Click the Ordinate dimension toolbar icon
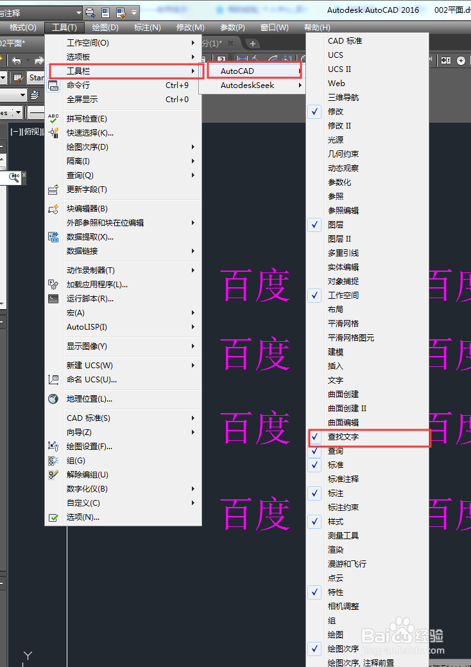Viewport: 471px width, 667px height. click(x=288, y=60)
